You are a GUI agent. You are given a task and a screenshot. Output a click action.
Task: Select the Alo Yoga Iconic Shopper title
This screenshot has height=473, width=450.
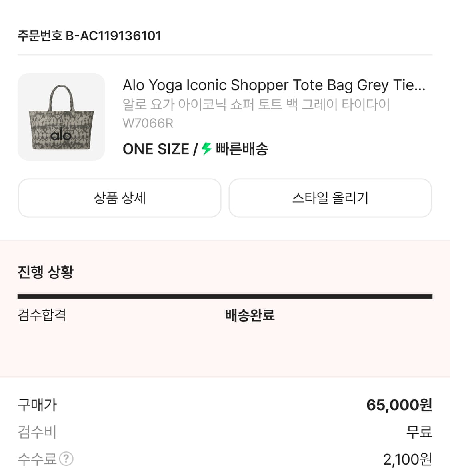(x=274, y=85)
